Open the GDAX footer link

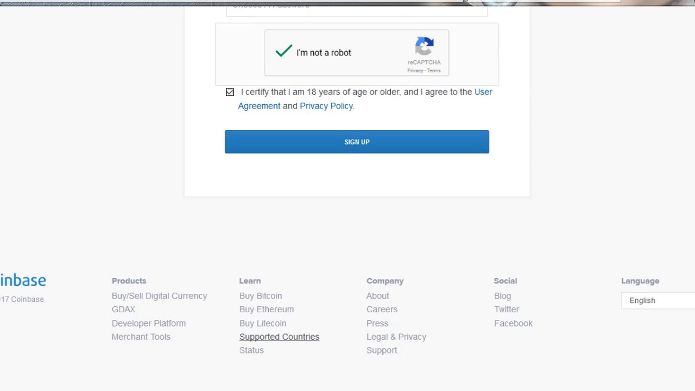click(123, 310)
